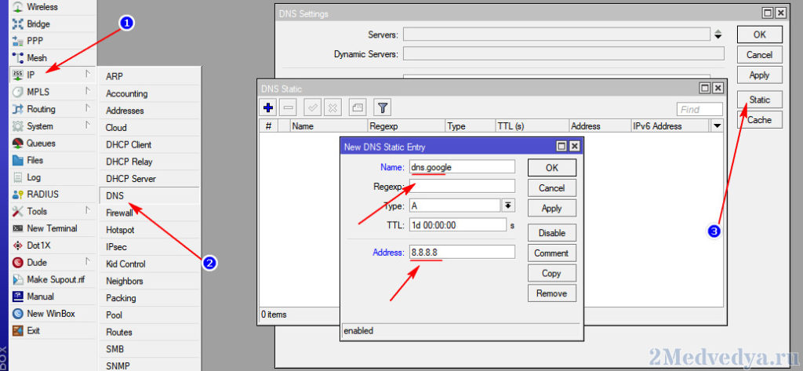
Task: Add a new DNS static entry with plus
Action: pyautogui.click(x=268, y=107)
